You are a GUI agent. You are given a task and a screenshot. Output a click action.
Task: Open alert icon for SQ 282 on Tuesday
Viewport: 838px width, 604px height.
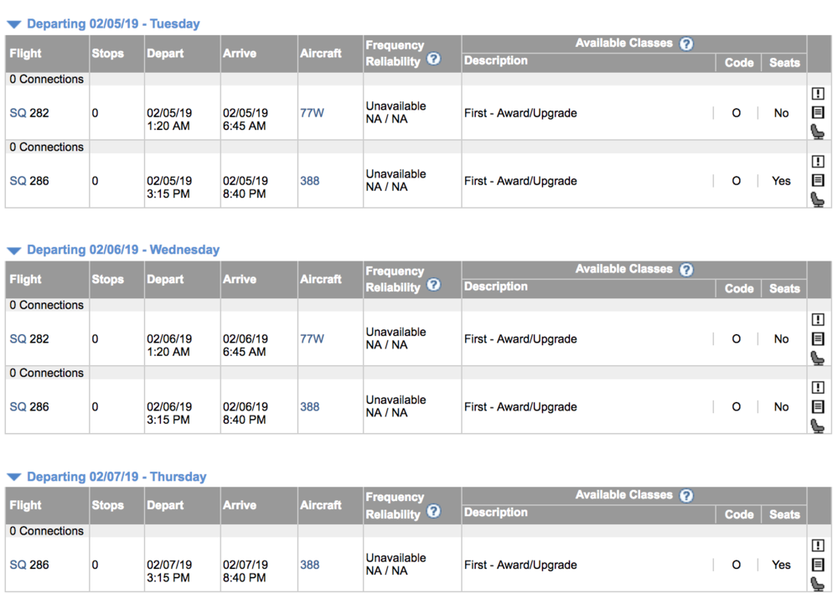[818, 94]
